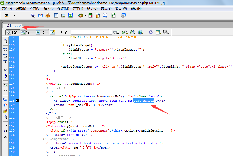
Task: Open the 文本(T) menu
Action: point(78,9)
